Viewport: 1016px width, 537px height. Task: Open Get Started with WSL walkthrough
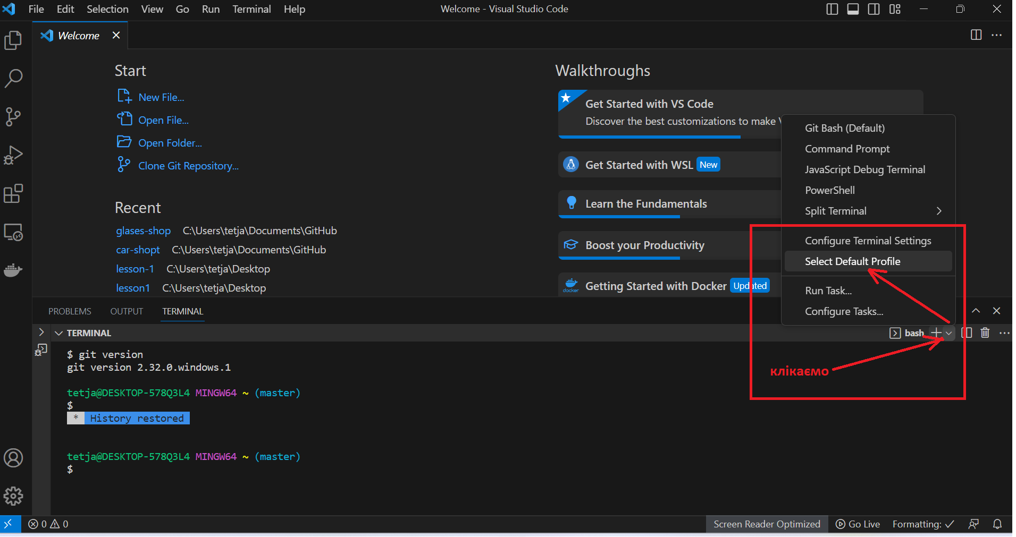669,165
